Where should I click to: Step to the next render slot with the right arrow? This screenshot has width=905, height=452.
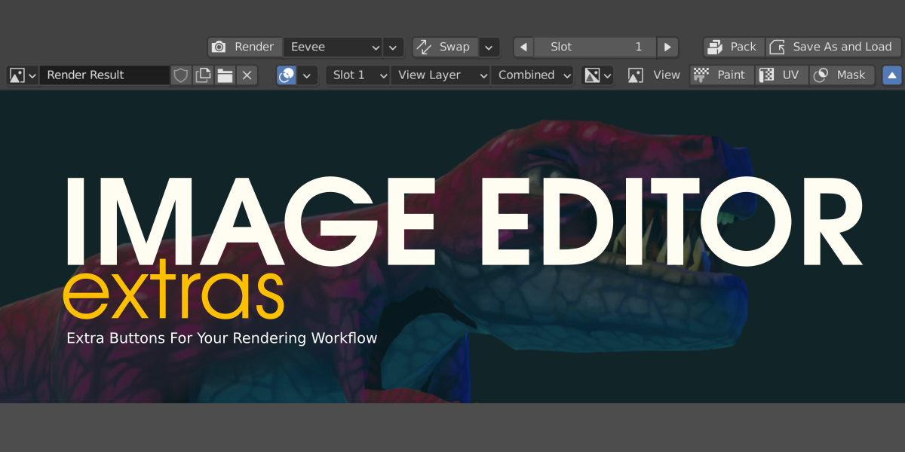[x=667, y=47]
